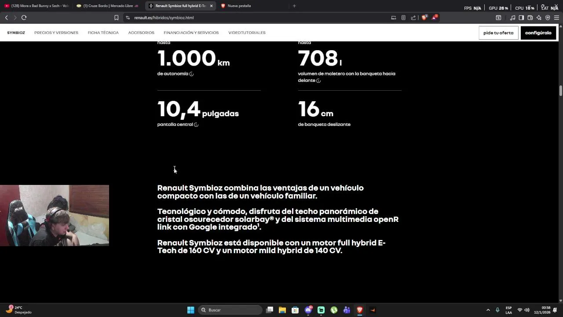Select SYMBIOZ in page navigation

(x=16, y=33)
